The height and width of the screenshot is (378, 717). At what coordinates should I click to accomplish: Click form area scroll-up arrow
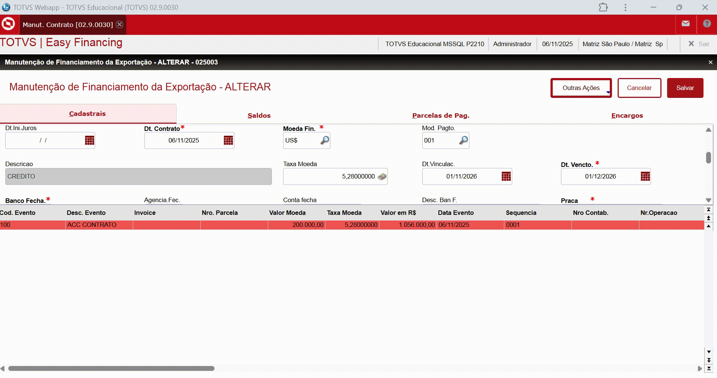click(708, 130)
